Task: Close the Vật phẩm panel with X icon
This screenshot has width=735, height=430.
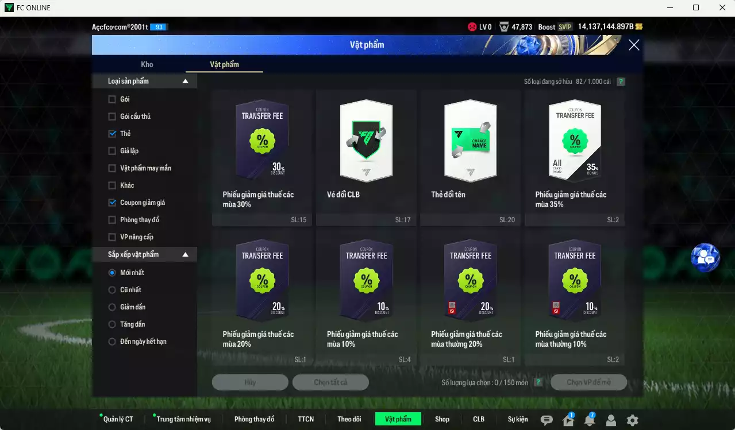Action: pyautogui.click(x=634, y=45)
